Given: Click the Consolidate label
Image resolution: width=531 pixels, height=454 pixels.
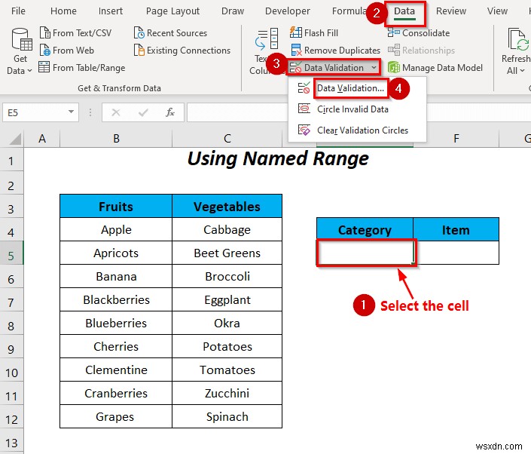Looking at the screenshot, I should [x=426, y=33].
